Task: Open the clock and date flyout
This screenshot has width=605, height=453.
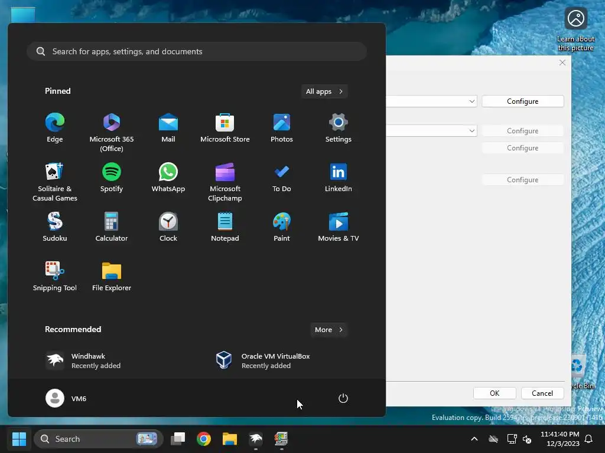Action: (560, 439)
